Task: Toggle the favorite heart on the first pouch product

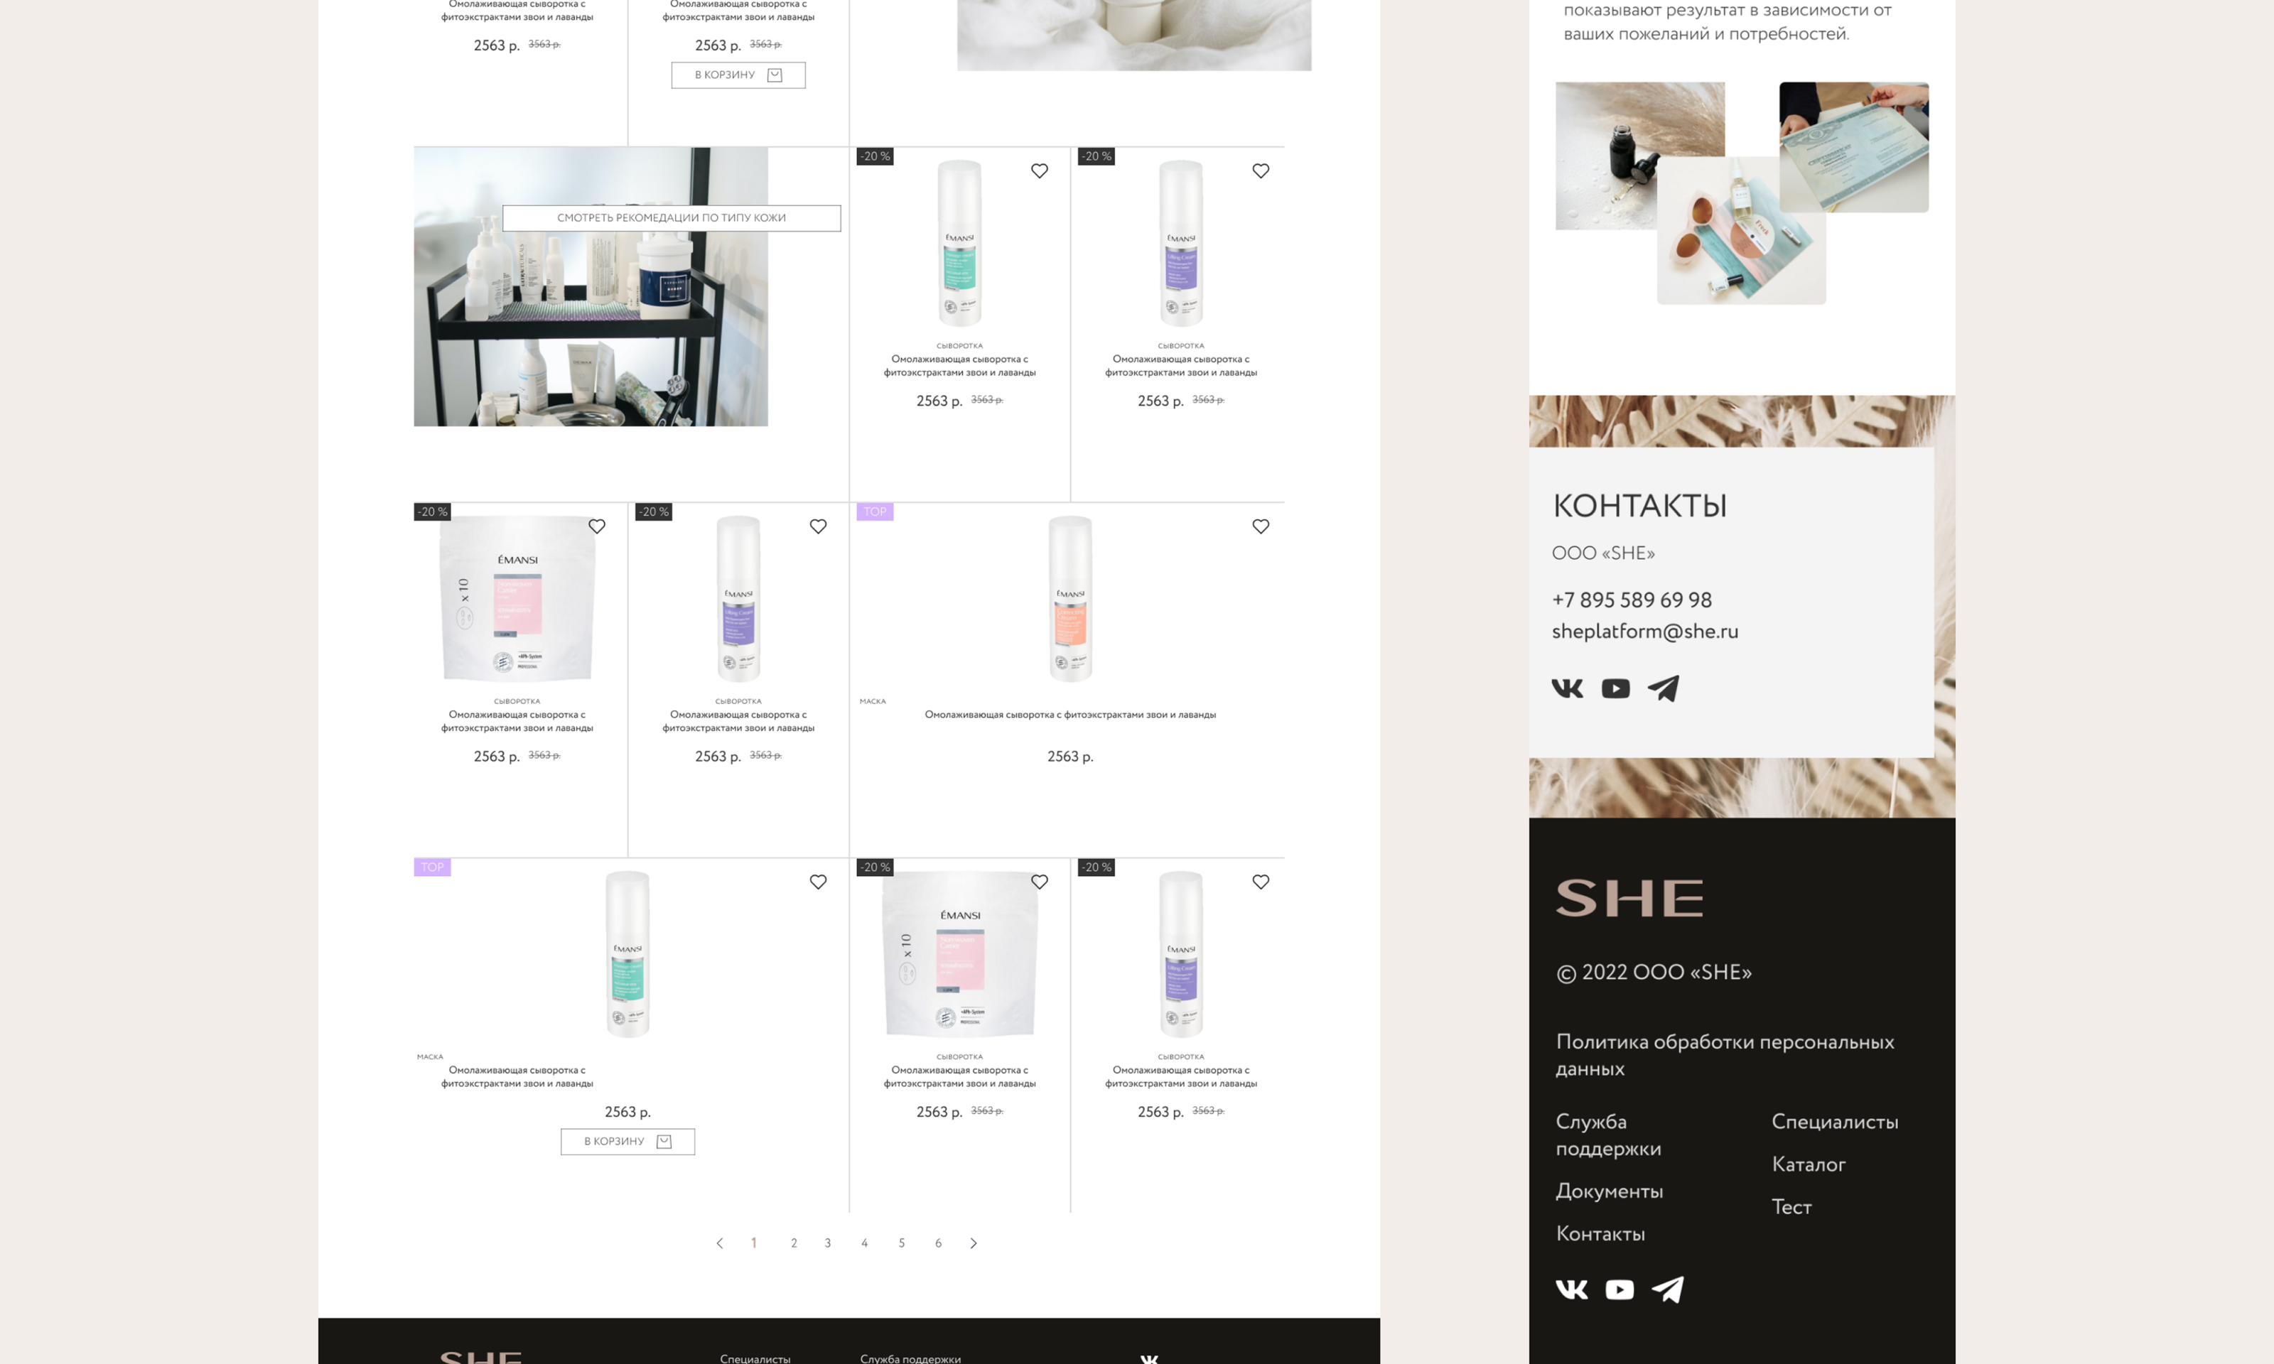Action: tap(596, 526)
